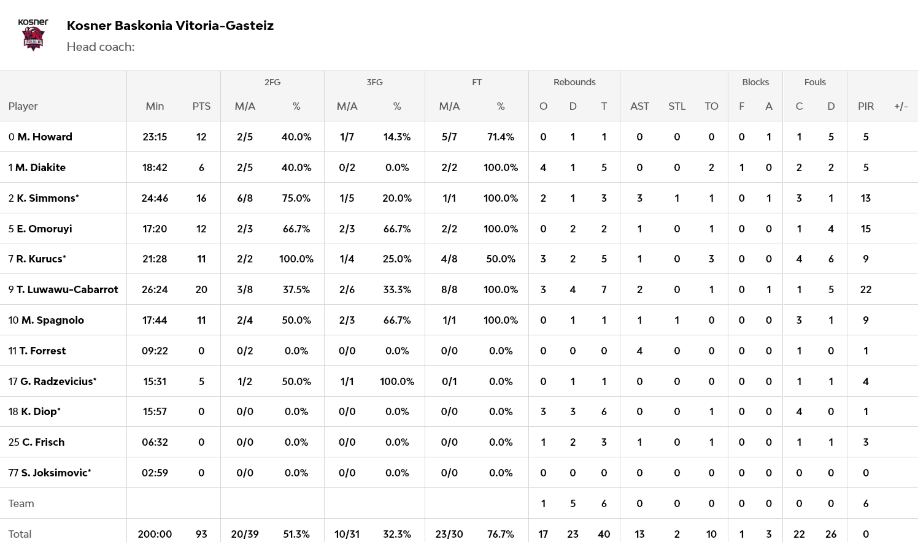Open the Kosner Baskonia Vitoria-Gasteiz team name
Viewport: 918px width, 542px height.
point(170,26)
